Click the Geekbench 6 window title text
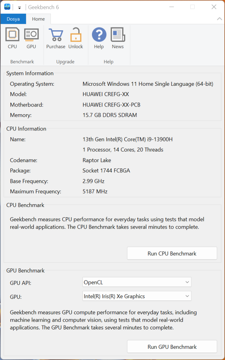Screen dimensions: 225x360 [44, 7]
